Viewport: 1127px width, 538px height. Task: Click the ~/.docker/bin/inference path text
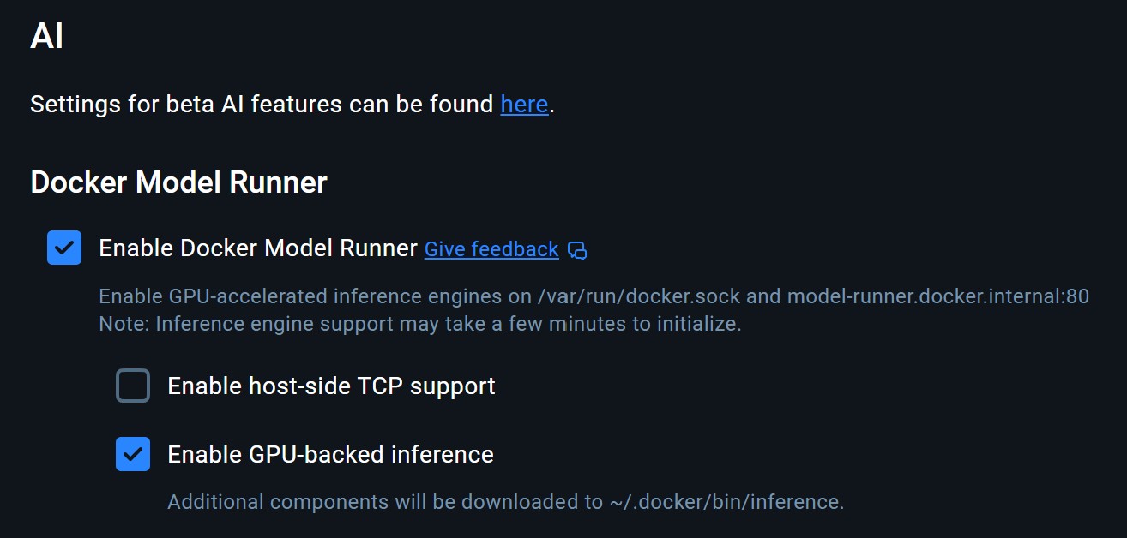click(x=726, y=502)
